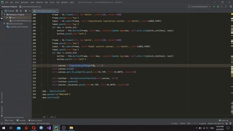Image resolution: width=233 pixels, height=131 pixels.
Task: Click the 4 spaces indent setting
Action: [x=202, y=123]
